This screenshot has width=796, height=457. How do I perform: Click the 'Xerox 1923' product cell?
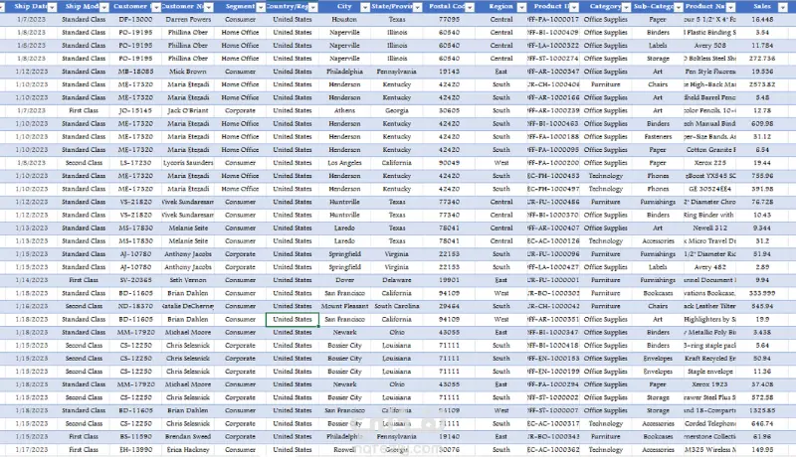(x=709, y=384)
